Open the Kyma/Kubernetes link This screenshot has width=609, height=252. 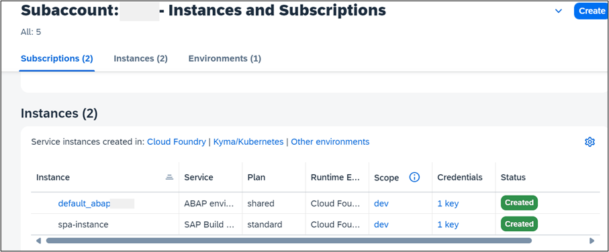[x=248, y=142]
